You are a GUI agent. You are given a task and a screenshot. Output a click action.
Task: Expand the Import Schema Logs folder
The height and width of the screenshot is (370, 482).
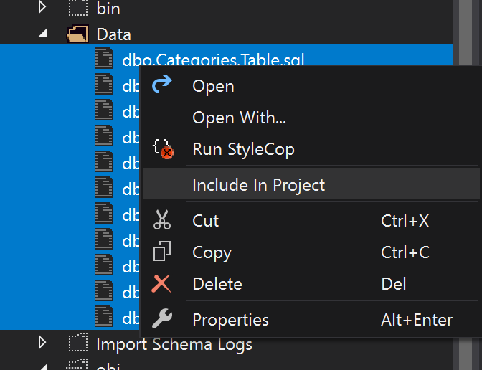(x=42, y=343)
